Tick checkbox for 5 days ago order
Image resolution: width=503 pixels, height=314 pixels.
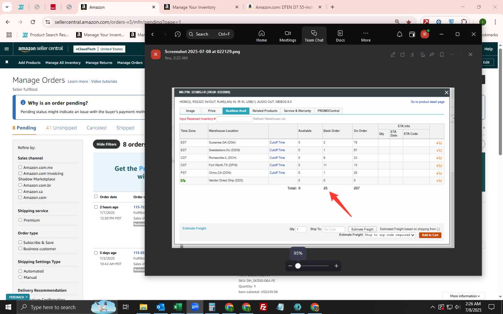pyautogui.click(x=96, y=253)
